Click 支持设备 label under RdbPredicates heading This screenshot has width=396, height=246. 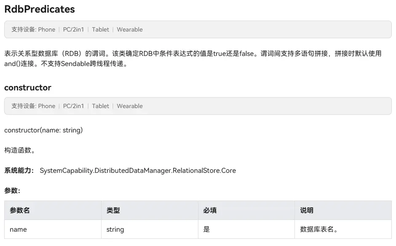24,29
